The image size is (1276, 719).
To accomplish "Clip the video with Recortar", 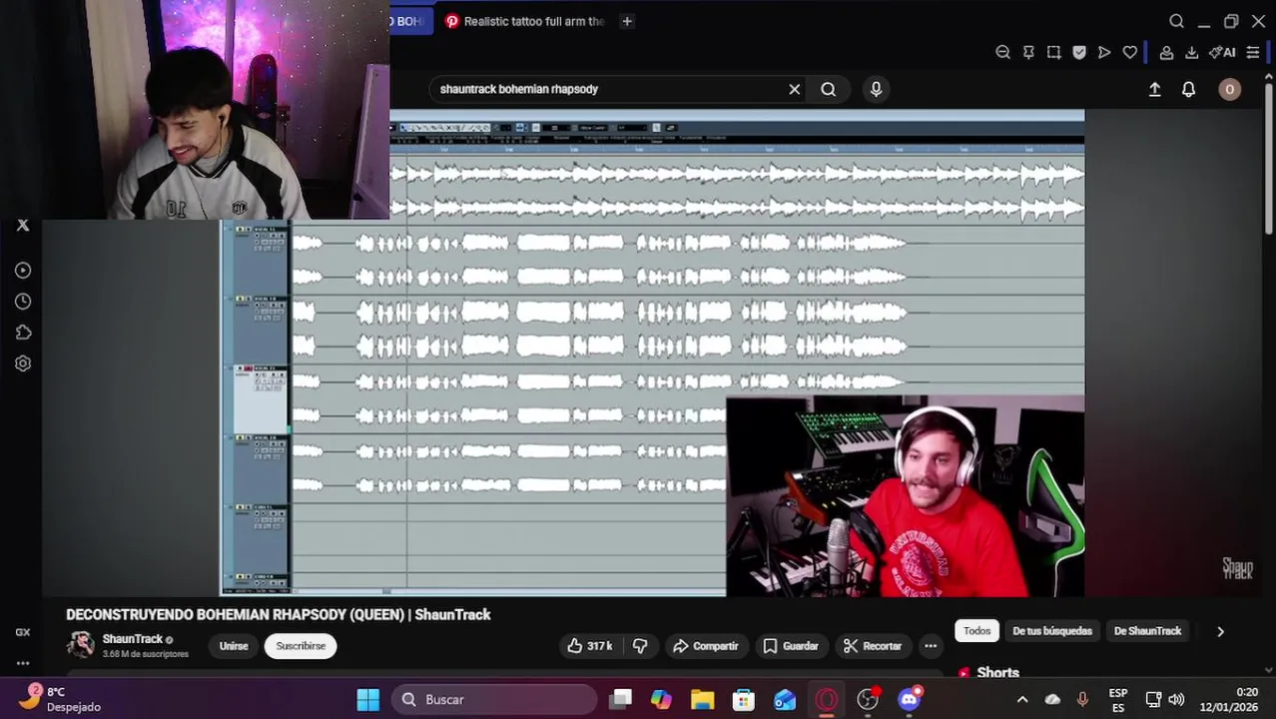I will [x=872, y=646].
